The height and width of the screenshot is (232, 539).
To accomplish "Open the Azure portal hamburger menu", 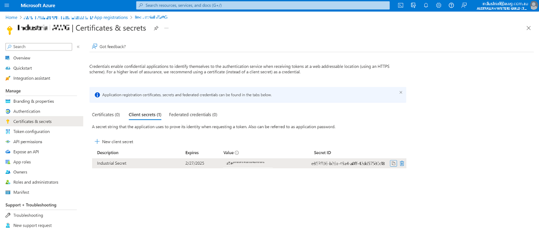I will 8,5.
